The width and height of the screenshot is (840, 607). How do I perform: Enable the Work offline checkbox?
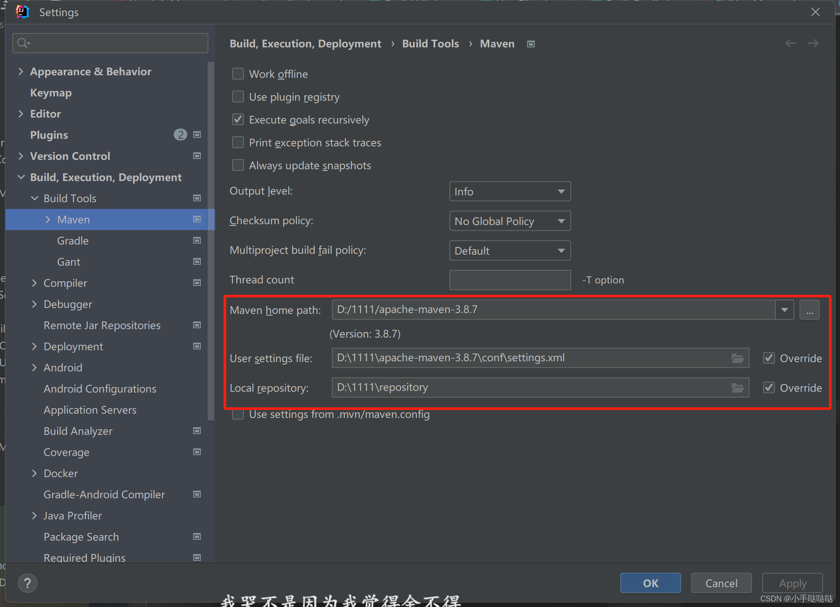pos(238,74)
